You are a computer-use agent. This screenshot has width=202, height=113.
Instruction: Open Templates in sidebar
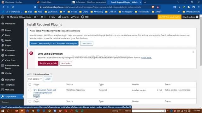[10, 85]
